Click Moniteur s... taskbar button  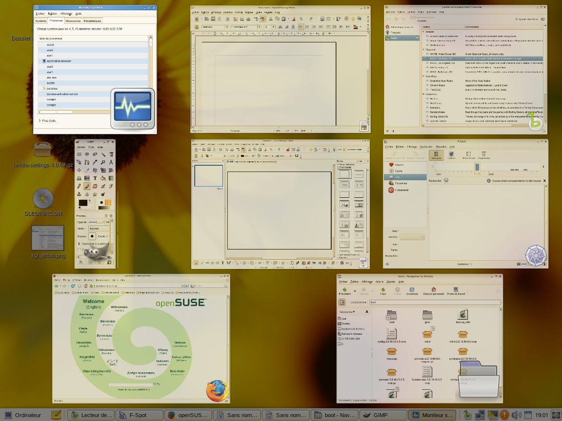432,415
